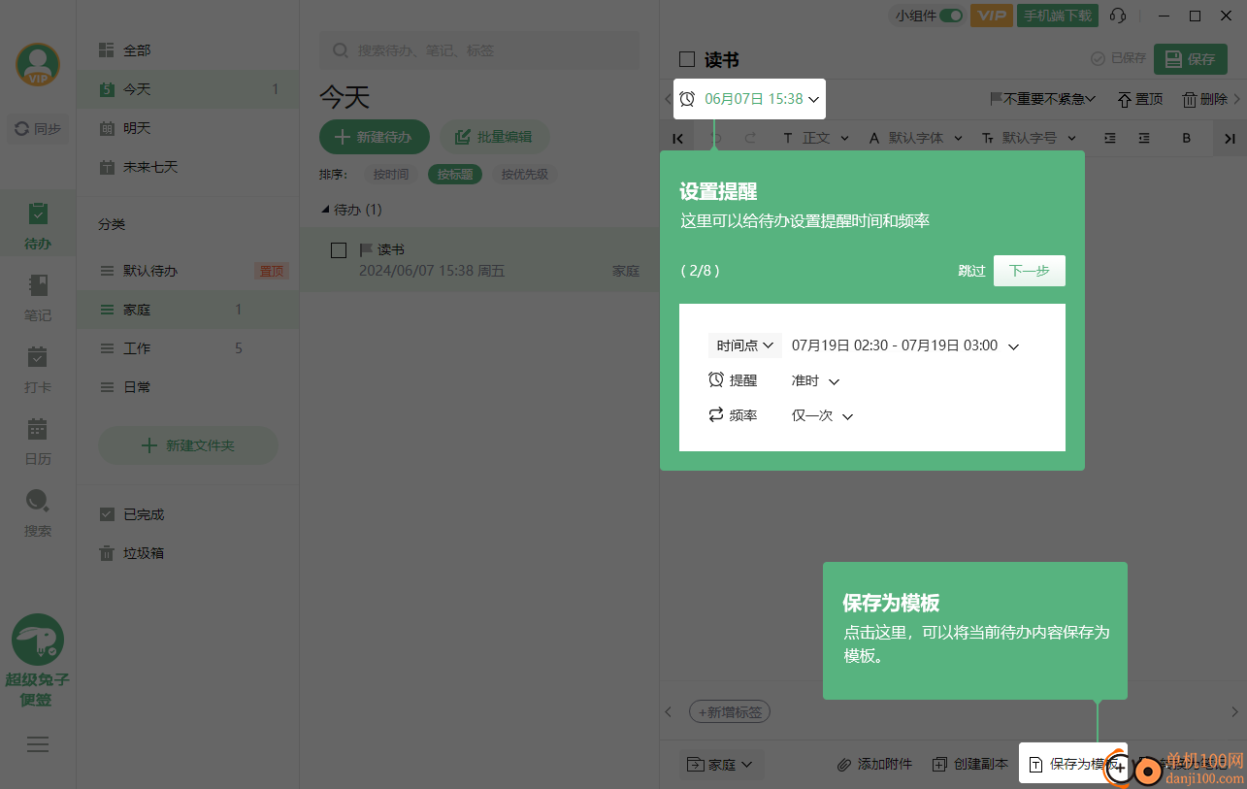The width and height of the screenshot is (1247, 789).
Task: Select 明天 in the navigation list
Action: click(x=188, y=128)
